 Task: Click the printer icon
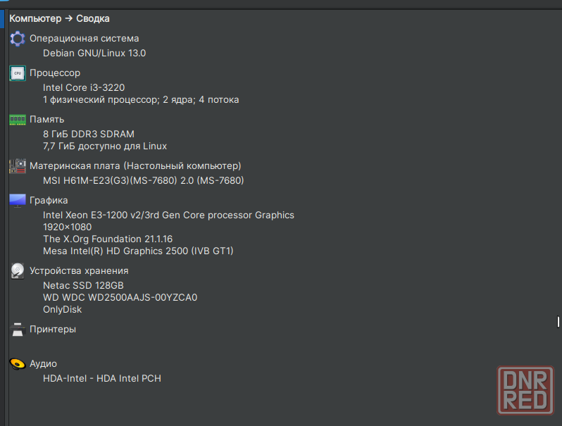pyautogui.click(x=18, y=330)
